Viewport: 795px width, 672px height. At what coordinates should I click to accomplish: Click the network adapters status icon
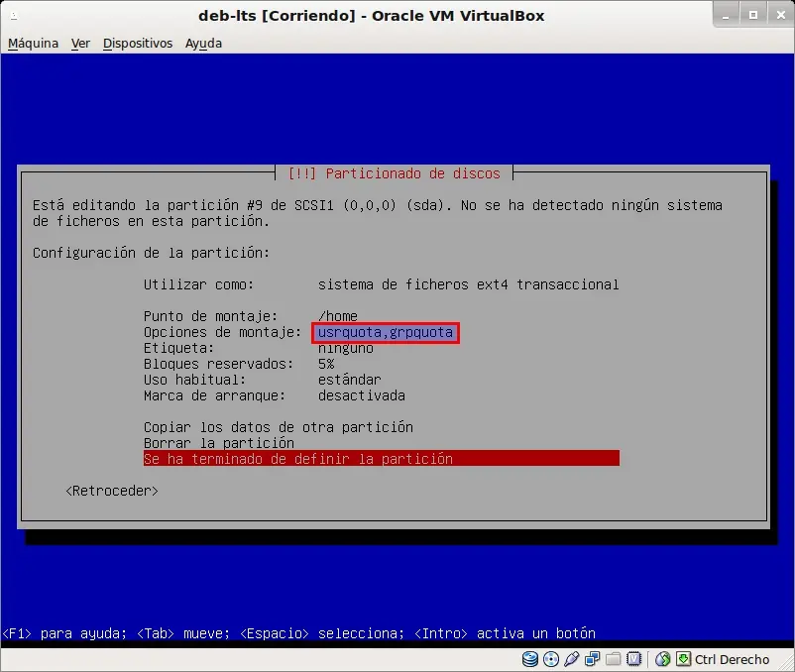[x=592, y=659]
